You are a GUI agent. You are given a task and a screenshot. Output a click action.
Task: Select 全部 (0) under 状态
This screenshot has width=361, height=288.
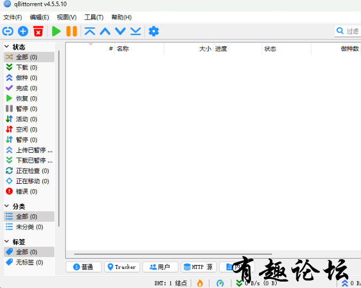point(29,57)
